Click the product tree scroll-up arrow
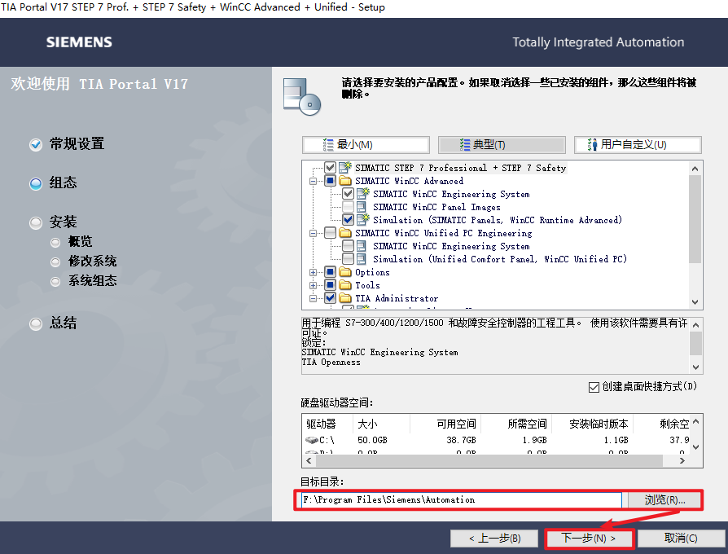Viewport: 728px width, 554px height. [x=695, y=169]
